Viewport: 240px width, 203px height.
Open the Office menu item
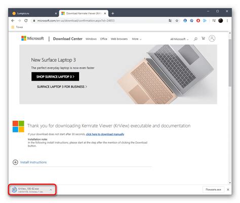pos(104,39)
